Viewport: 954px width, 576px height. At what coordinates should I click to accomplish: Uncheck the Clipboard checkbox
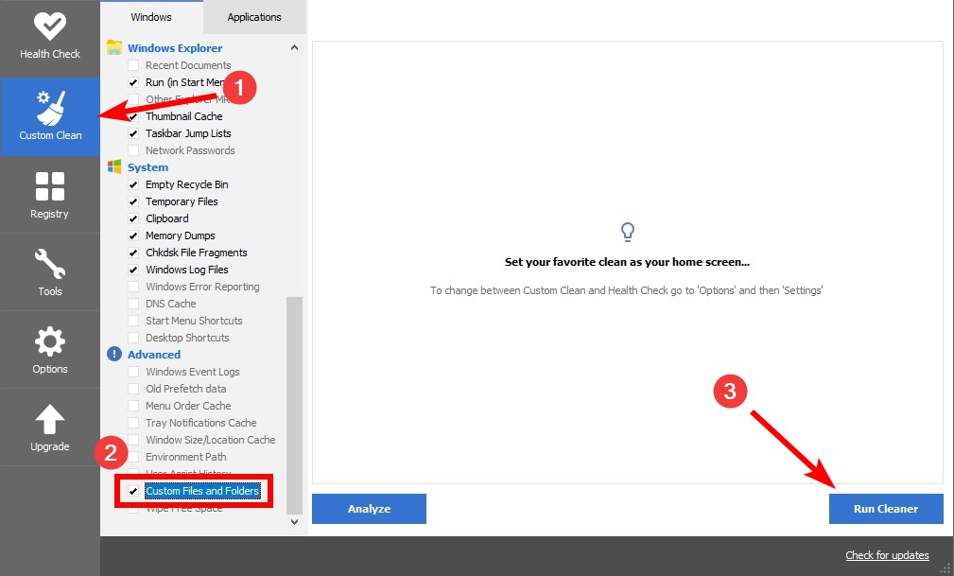tap(133, 218)
